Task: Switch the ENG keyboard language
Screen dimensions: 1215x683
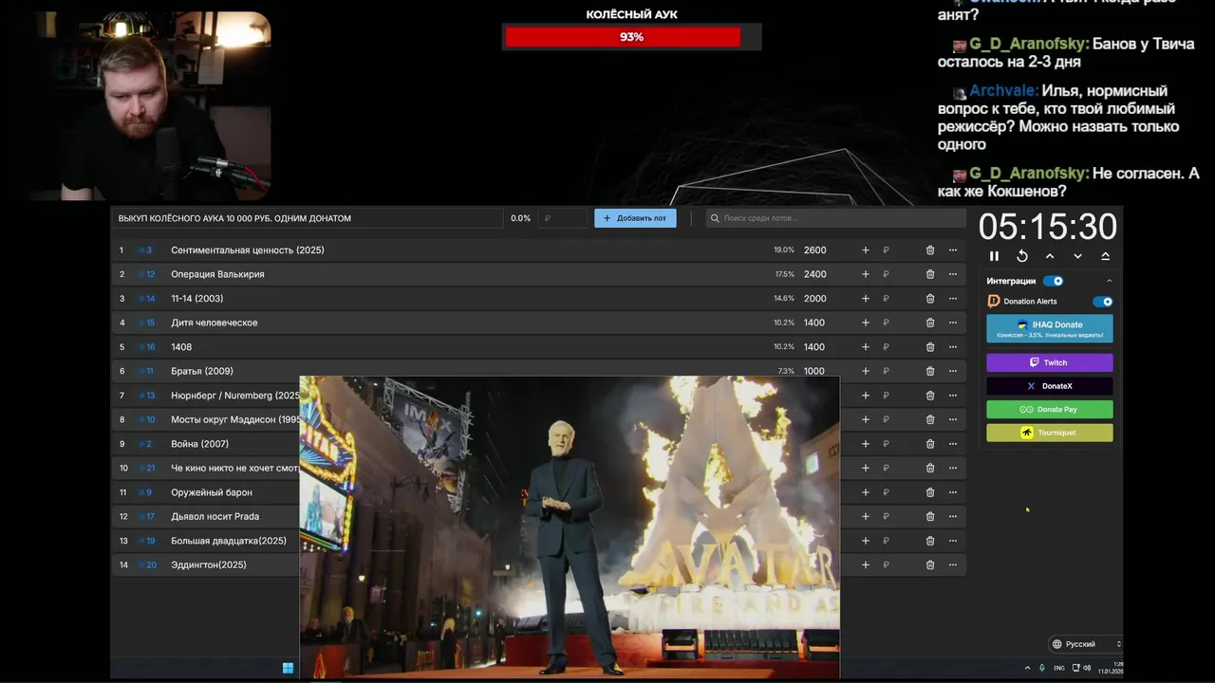Action: click(1059, 668)
